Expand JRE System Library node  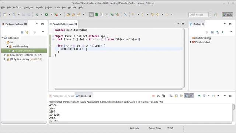(x=5, y=59)
